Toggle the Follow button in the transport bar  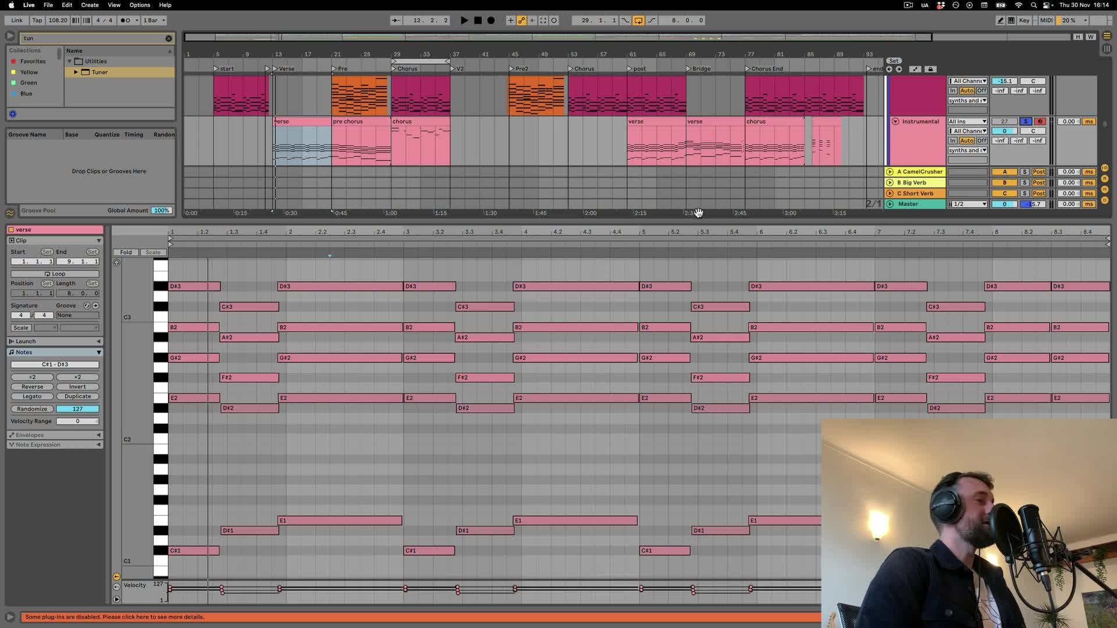coord(396,20)
